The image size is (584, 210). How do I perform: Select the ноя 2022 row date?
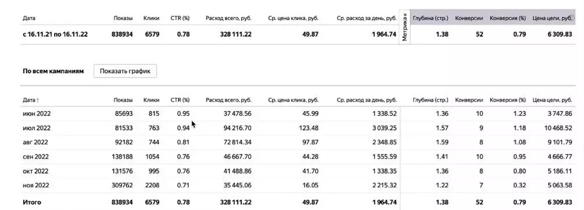tap(36, 186)
